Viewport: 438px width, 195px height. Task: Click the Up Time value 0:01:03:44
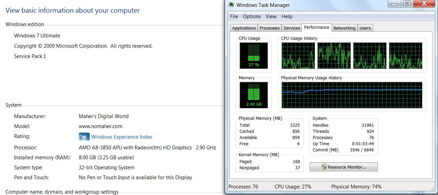tap(363, 144)
